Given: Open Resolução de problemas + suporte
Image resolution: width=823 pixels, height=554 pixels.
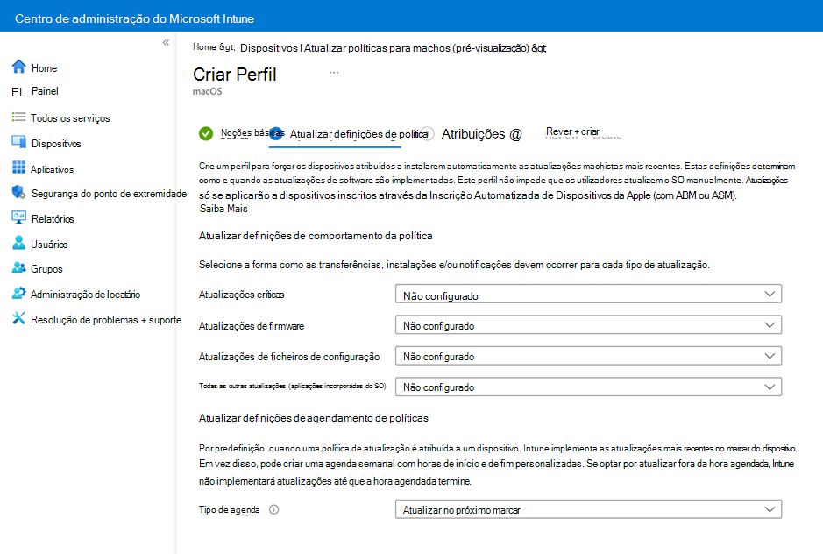Looking at the screenshot, I should (x=106, y=320).
